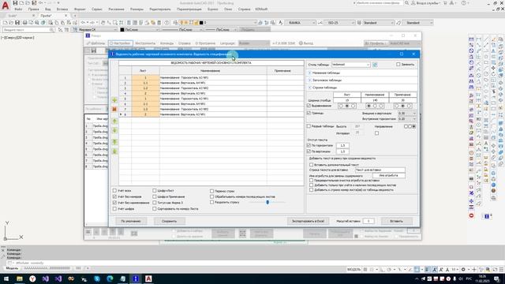Screen dimensions: 505x284
Task: Click the Строка текста для вставки field
Action: (380, 170)
